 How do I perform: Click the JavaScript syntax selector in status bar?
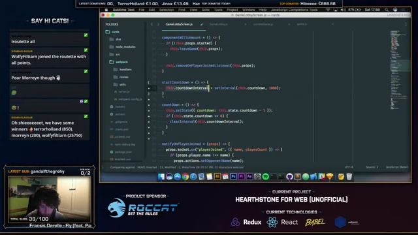click(397, 167)
